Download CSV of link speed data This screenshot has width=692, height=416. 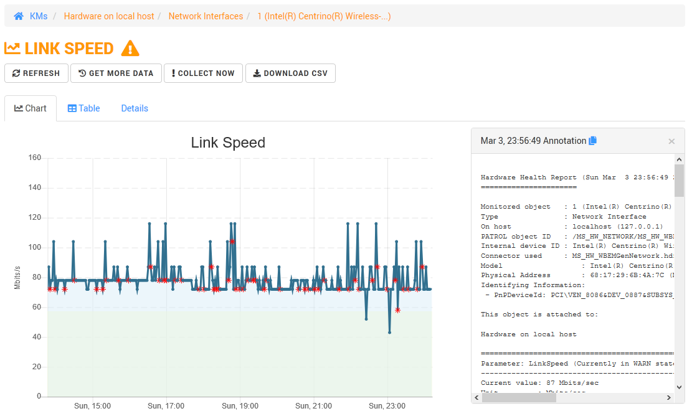pos(290,73)
